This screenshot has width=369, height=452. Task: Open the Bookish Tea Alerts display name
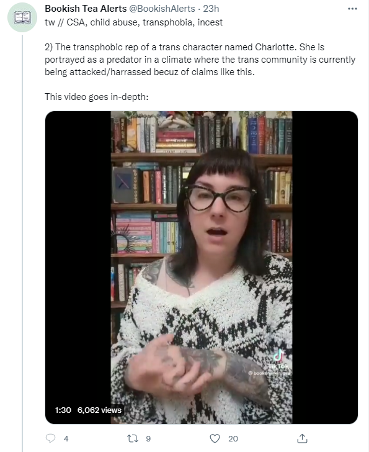tap(86, 9)
